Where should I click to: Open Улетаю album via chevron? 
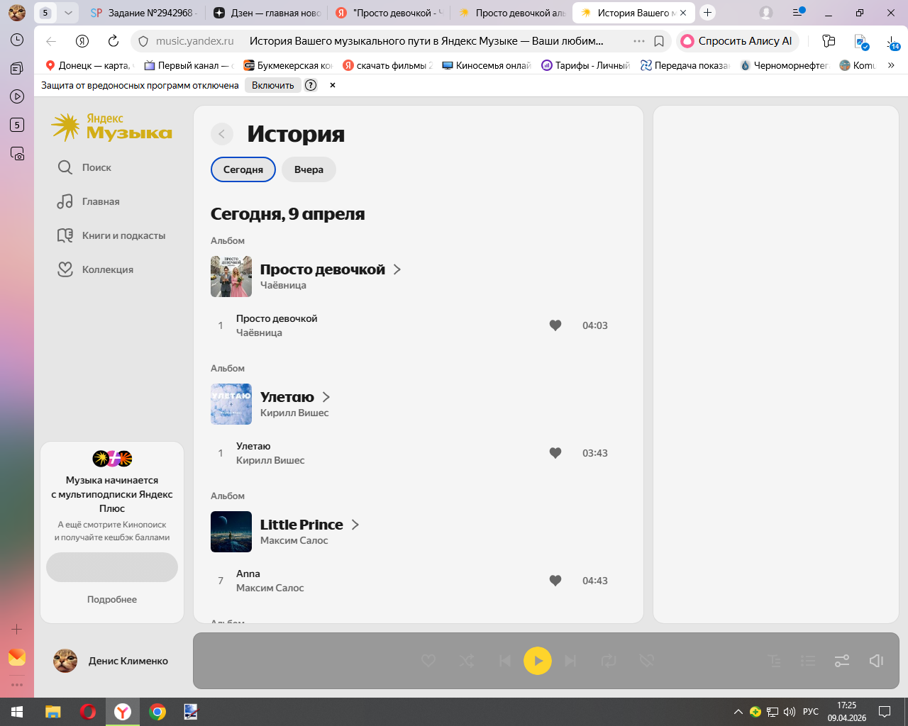[326, 397]
